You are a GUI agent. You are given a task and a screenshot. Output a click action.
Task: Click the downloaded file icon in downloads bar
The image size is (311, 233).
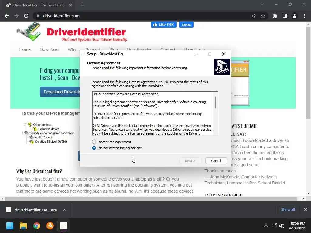[9, 210]
